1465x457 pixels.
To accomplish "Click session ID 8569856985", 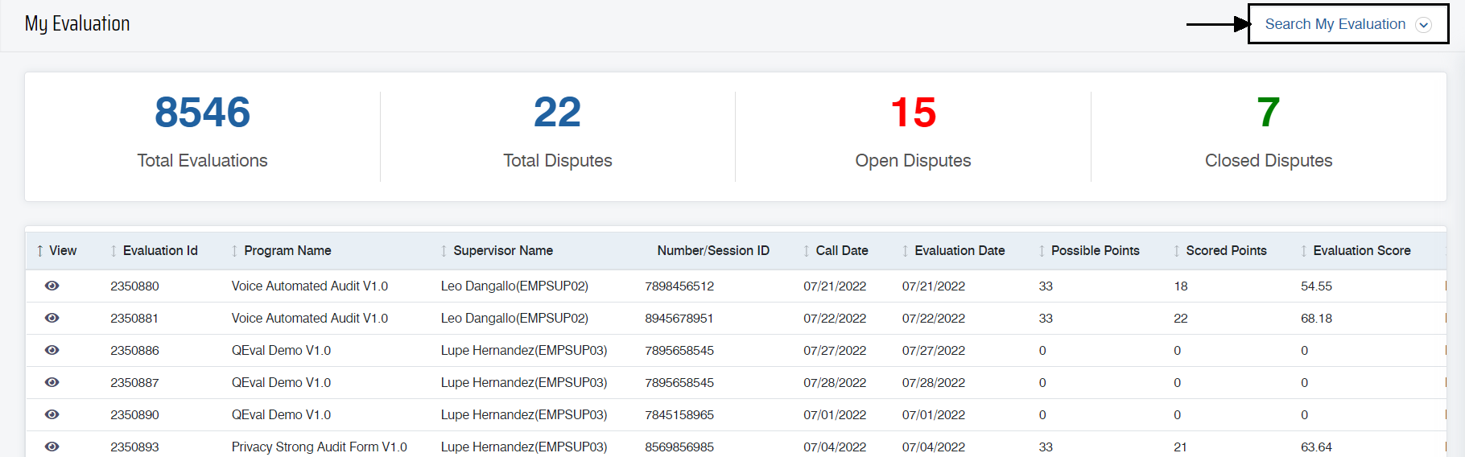I will point(679,447).
